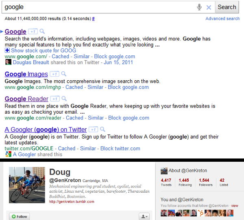Open the user actions dropdown menu
This screenshot has width=244, height=220.
(x=144, y=216)
